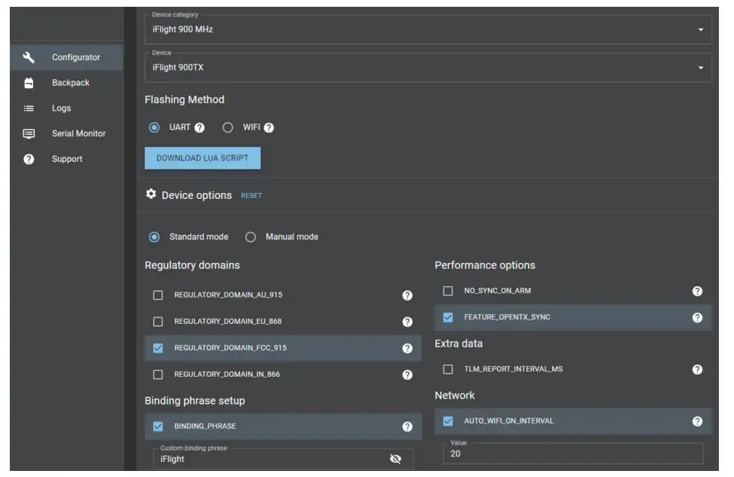Go to Support in the sidebar
734x477 pixels.
pos(67,159)
